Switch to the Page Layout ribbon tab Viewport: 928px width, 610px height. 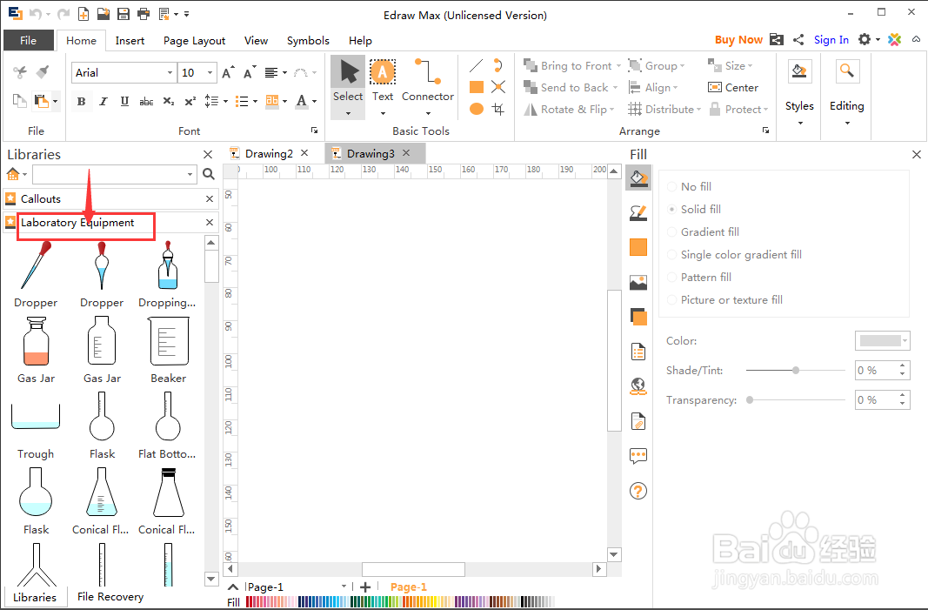tap(194, 40)
